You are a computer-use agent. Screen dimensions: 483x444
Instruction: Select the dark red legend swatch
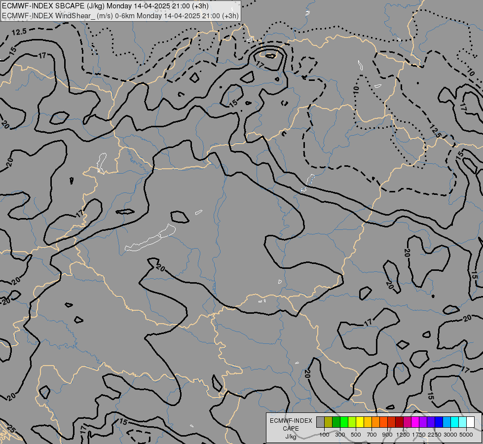click(399, 422)
